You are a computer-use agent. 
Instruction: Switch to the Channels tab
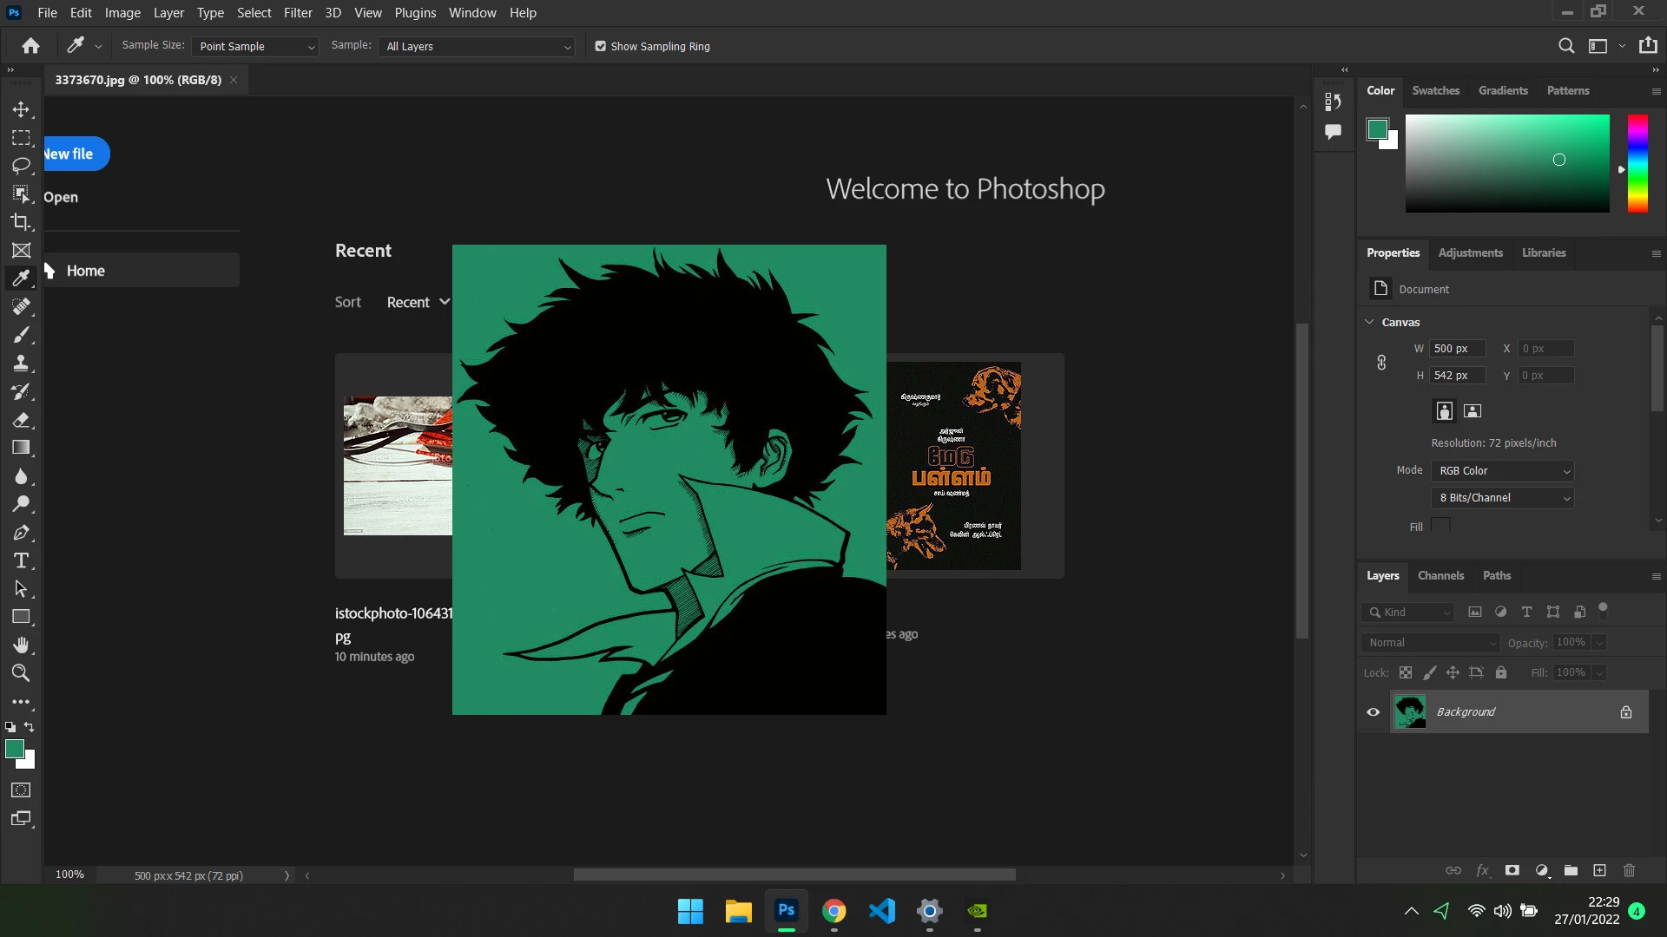1440,575
